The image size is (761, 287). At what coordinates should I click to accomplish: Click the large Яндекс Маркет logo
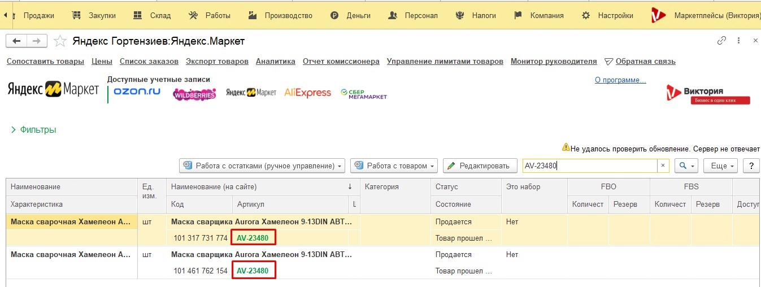pos(53,89)
